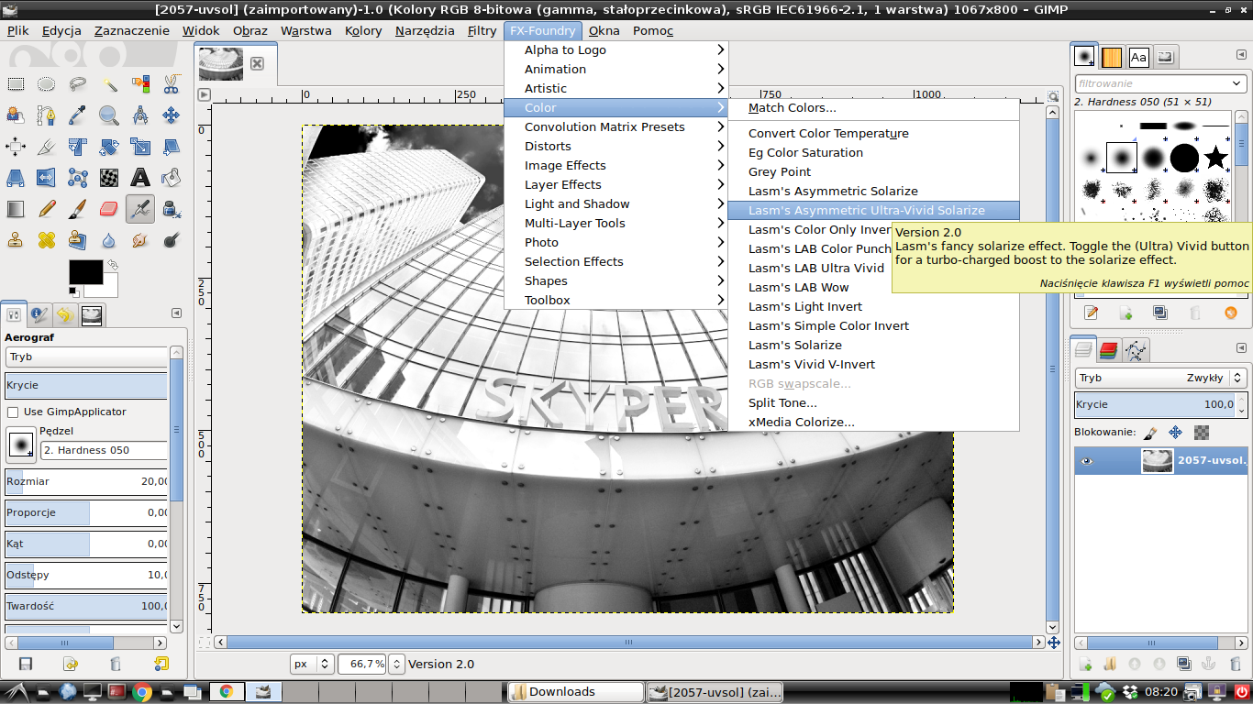This screenshot has height=704, width=1253.
Task: Enable the Use GimpApplicator checkbox
Action: pos(13,412)
